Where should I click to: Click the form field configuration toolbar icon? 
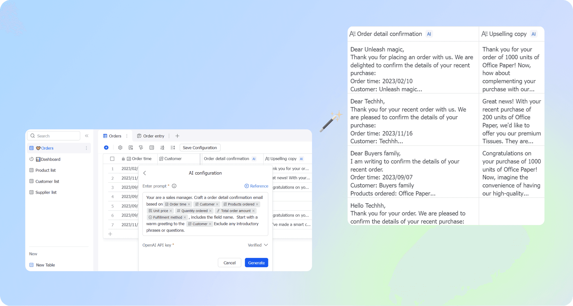coord(131,148)
